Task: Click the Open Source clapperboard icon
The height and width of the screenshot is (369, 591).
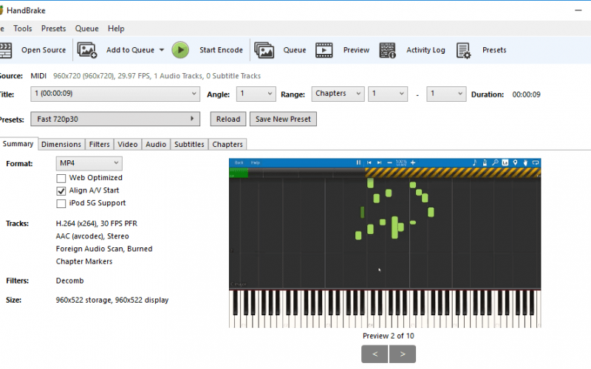Action: [6, 50]
